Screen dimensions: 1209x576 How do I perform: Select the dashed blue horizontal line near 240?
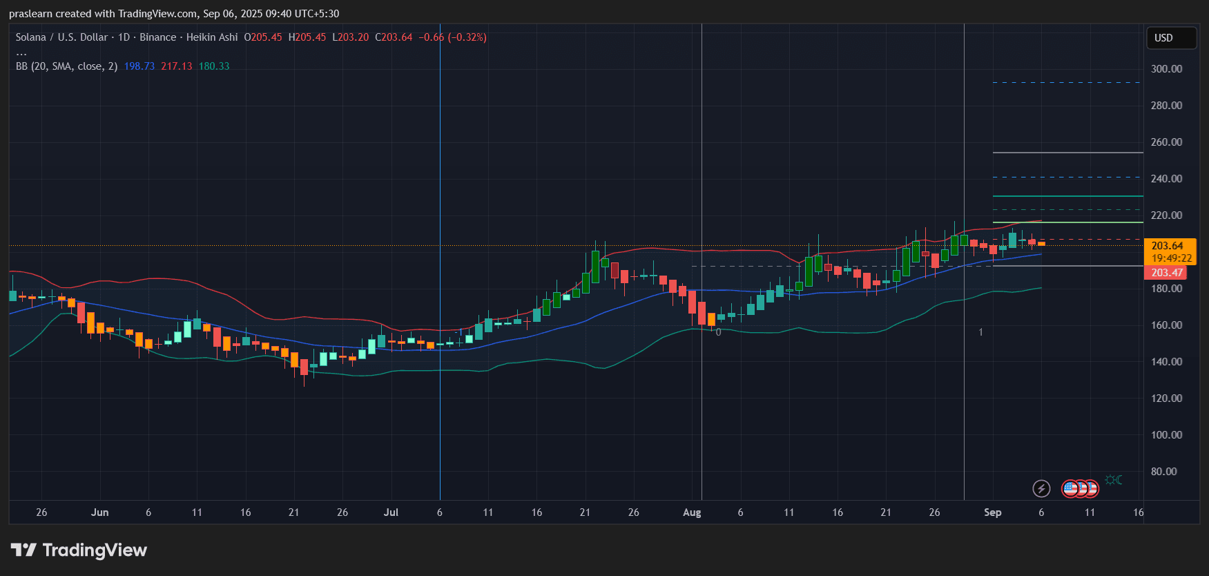click(x=1067, y=177)
